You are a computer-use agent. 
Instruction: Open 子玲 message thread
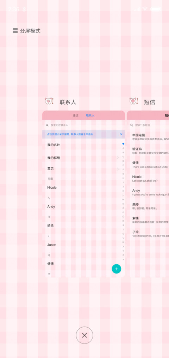tap(150, 234)
